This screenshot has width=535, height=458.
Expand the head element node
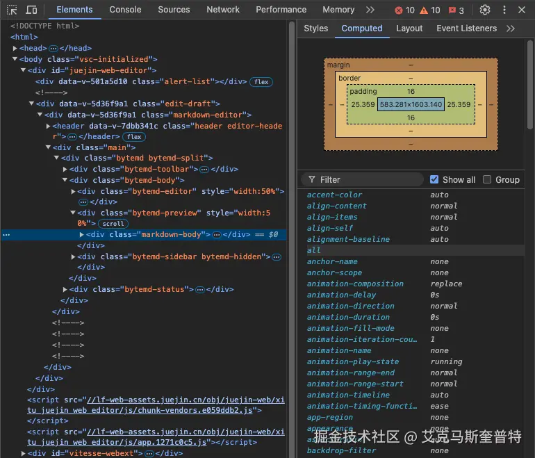15,48
